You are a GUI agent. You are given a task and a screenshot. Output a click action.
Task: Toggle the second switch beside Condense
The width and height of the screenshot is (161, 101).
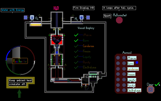(124, 69)
